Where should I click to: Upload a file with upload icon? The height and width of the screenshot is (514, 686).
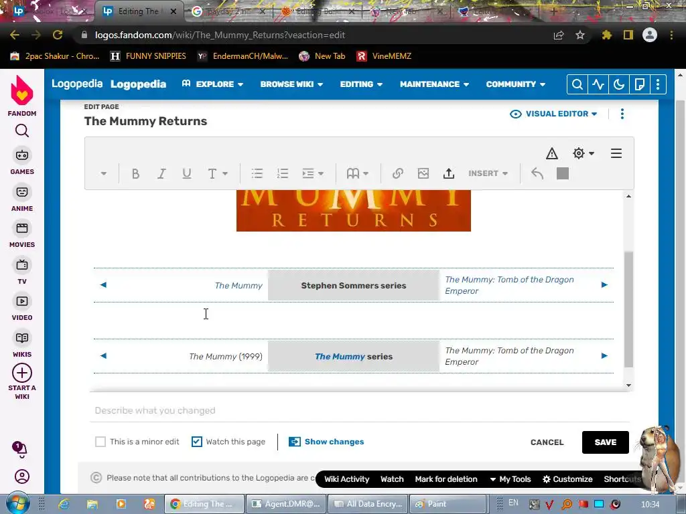[448, 173]
